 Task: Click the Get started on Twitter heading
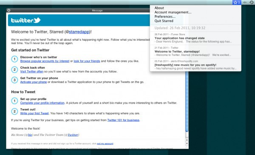click(30, 50)
